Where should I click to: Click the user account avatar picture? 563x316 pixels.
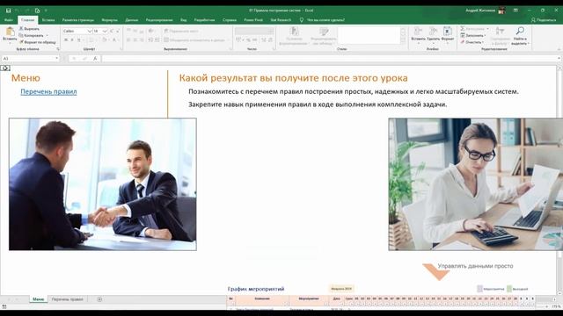(x=501, y=11)
